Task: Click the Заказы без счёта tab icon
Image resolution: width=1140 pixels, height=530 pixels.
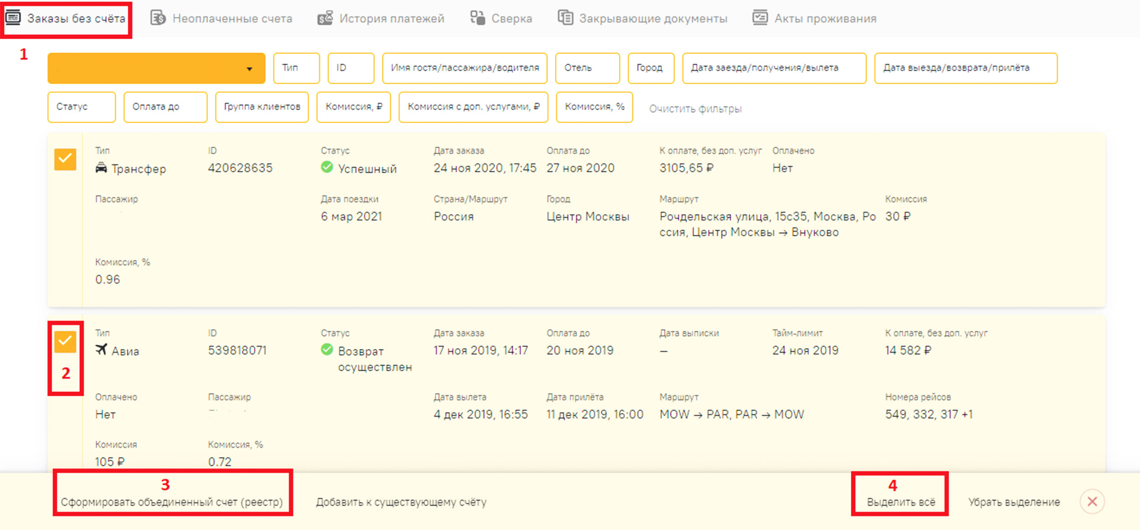Action: pyautogui.click(x=13, y=18)
